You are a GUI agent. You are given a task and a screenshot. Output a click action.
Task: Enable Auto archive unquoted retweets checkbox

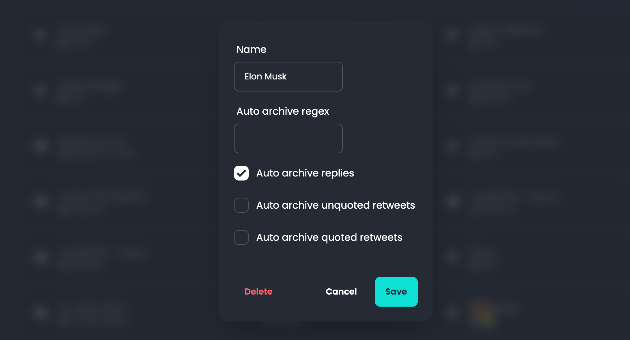coord(241,205)
